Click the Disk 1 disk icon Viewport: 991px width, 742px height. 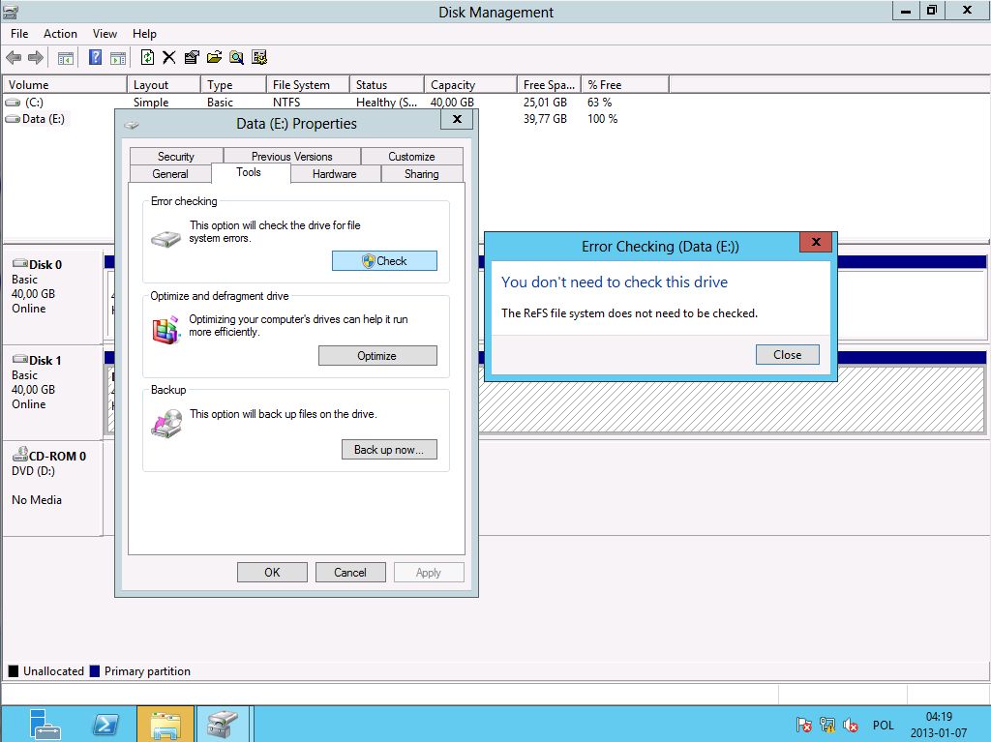point(20,360)
